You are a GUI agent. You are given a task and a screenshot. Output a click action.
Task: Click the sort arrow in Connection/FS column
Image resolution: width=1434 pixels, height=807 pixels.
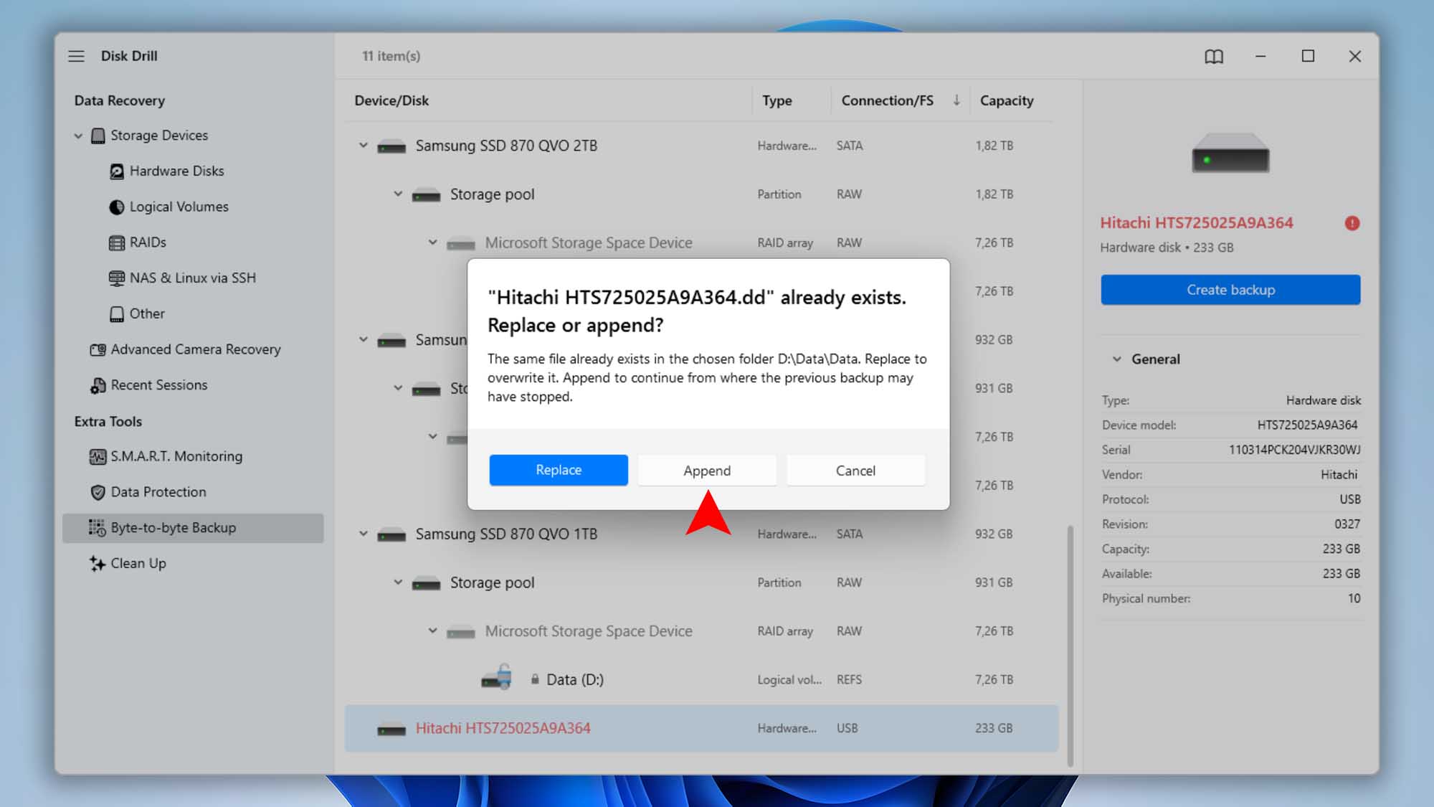956,100
